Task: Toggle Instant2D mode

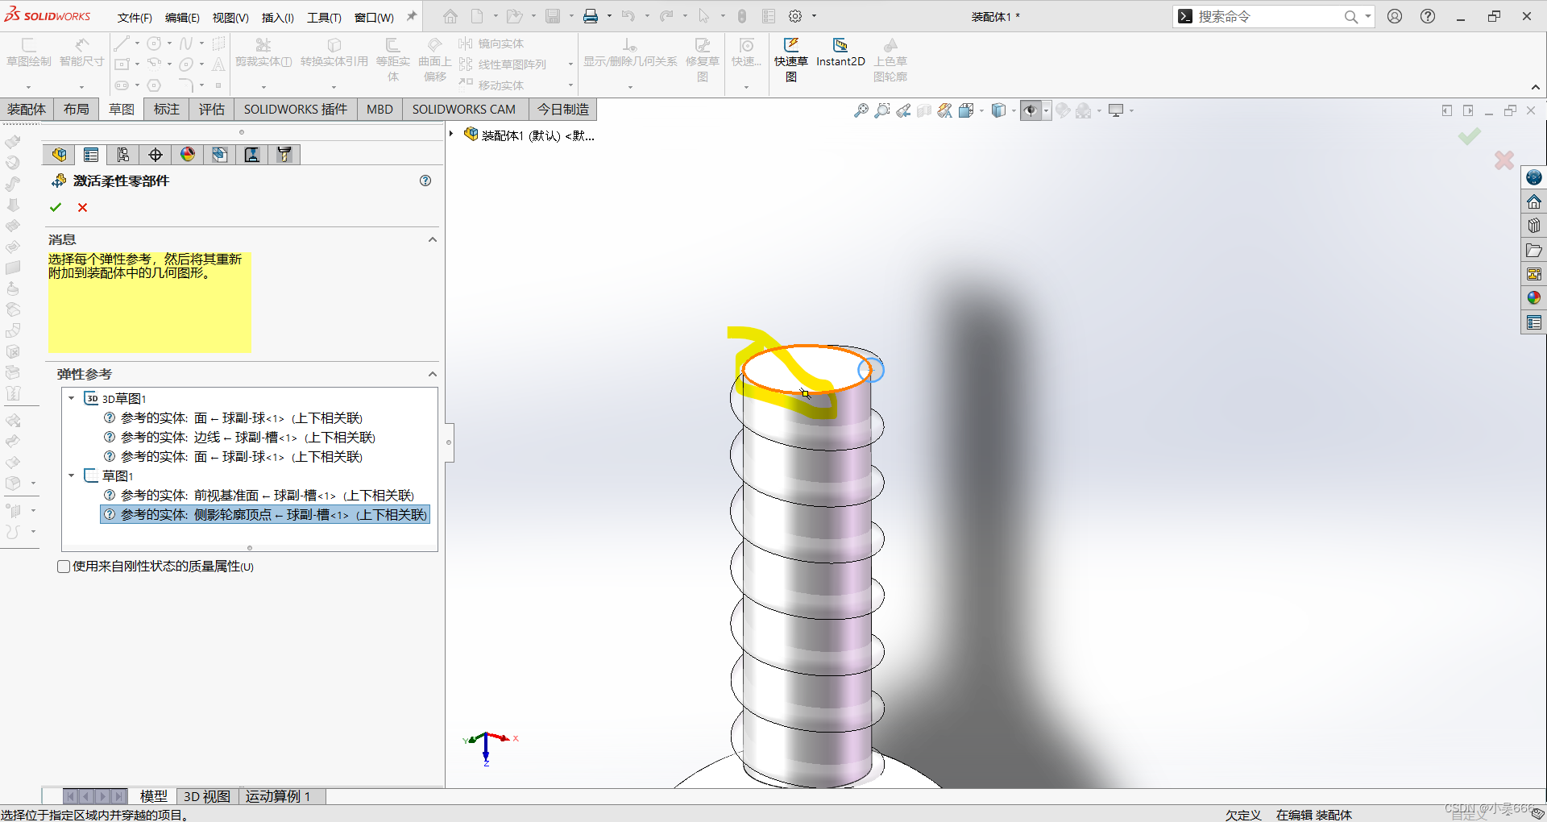Action: click(840, 52)
